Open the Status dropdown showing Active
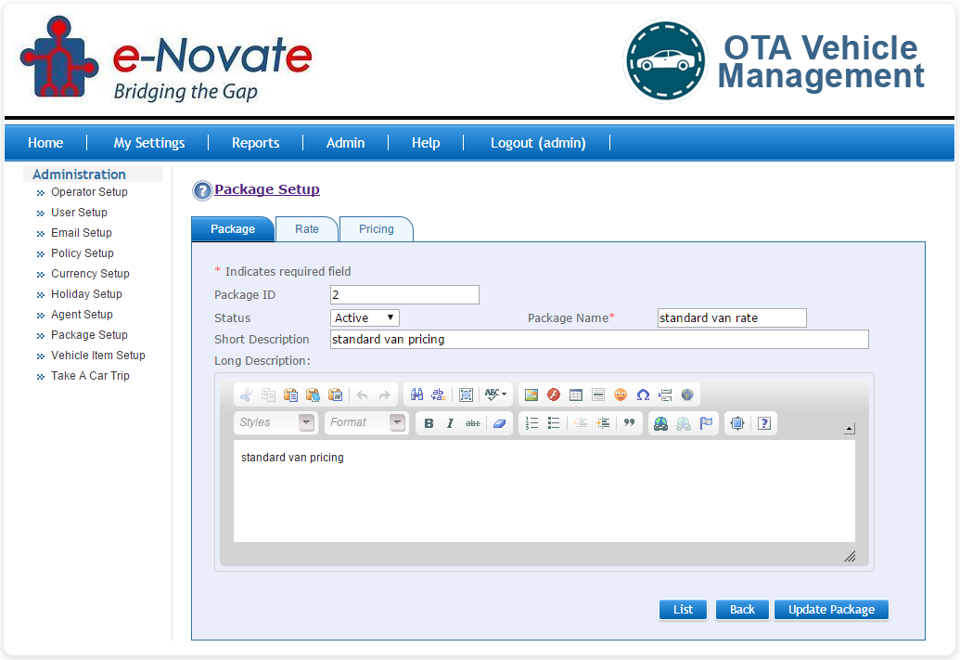 coord(365,317)
